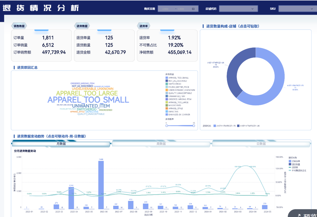Click the right handle of 退货数量 slider
Image resolution: width=317 pixels, height=217 pixels.
click(194, 126)
